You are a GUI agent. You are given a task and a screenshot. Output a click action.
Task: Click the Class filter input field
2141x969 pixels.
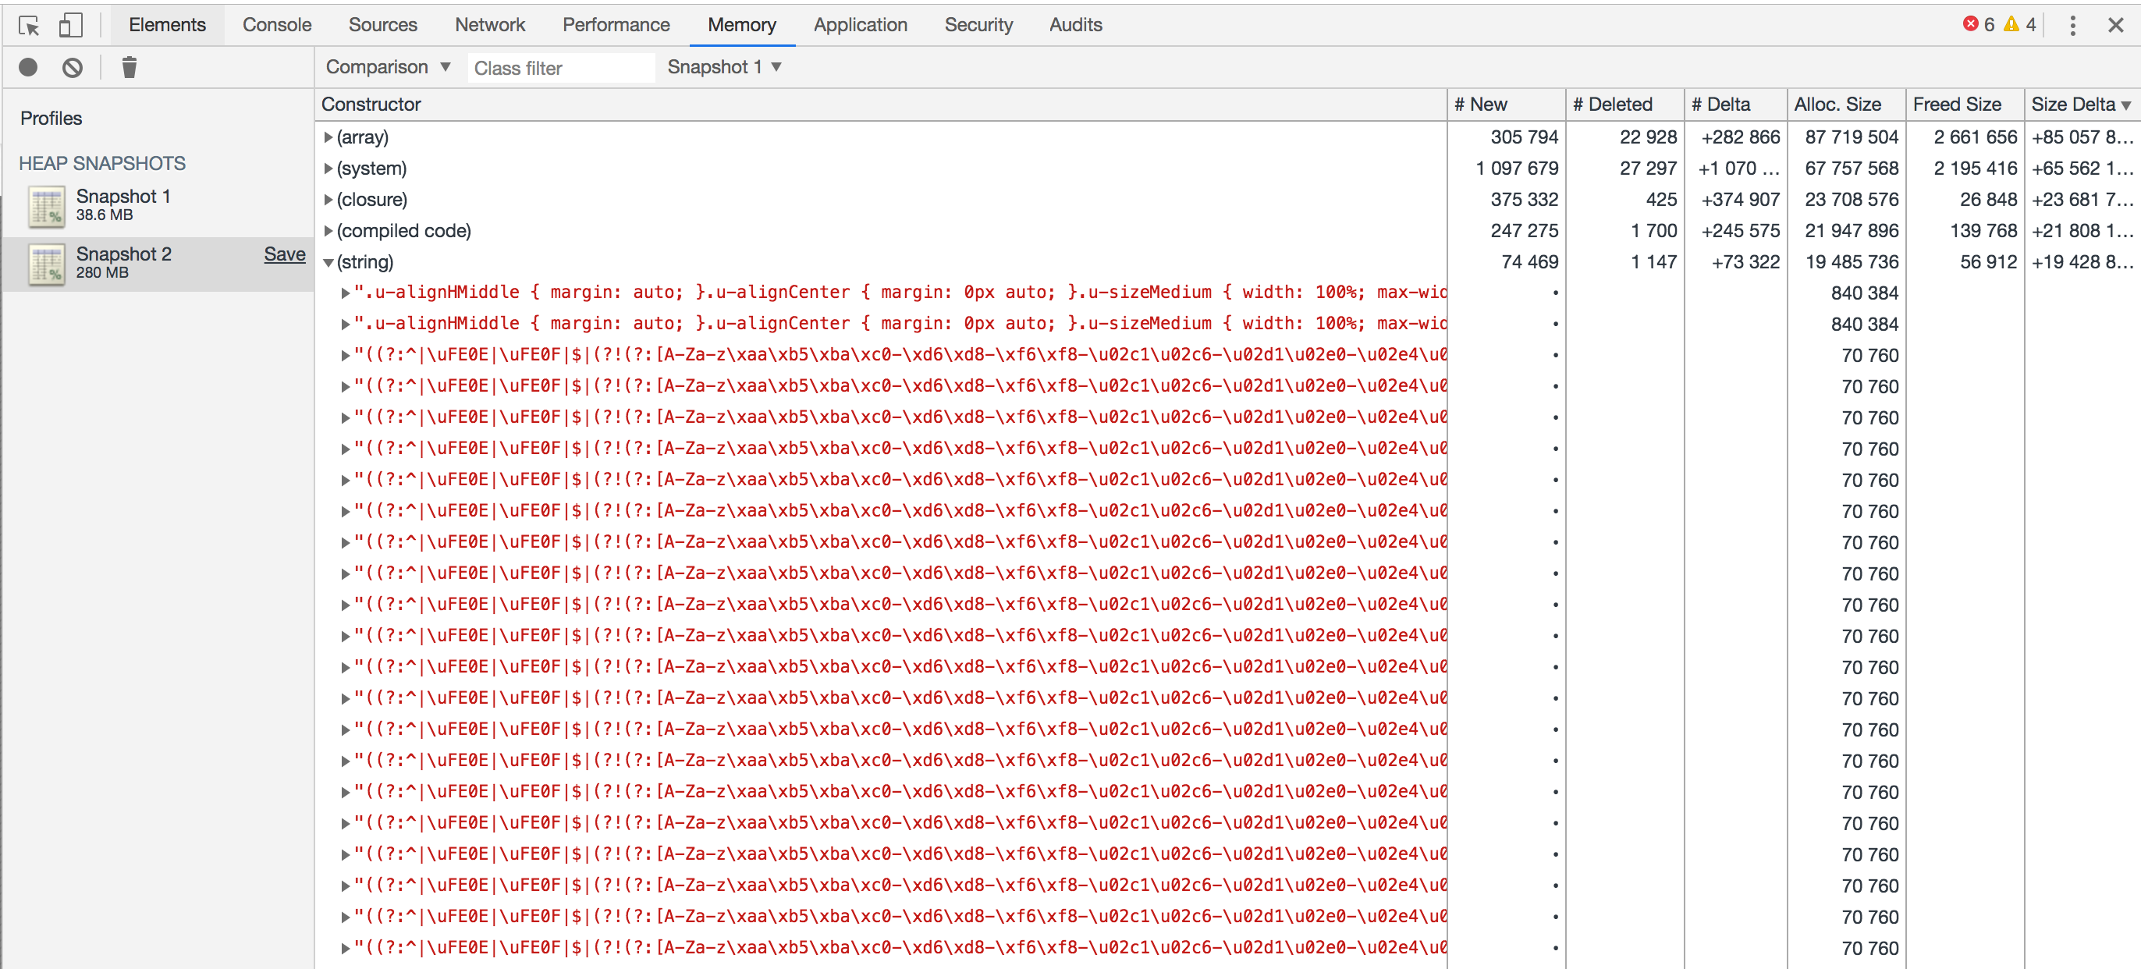coord(561,68)
